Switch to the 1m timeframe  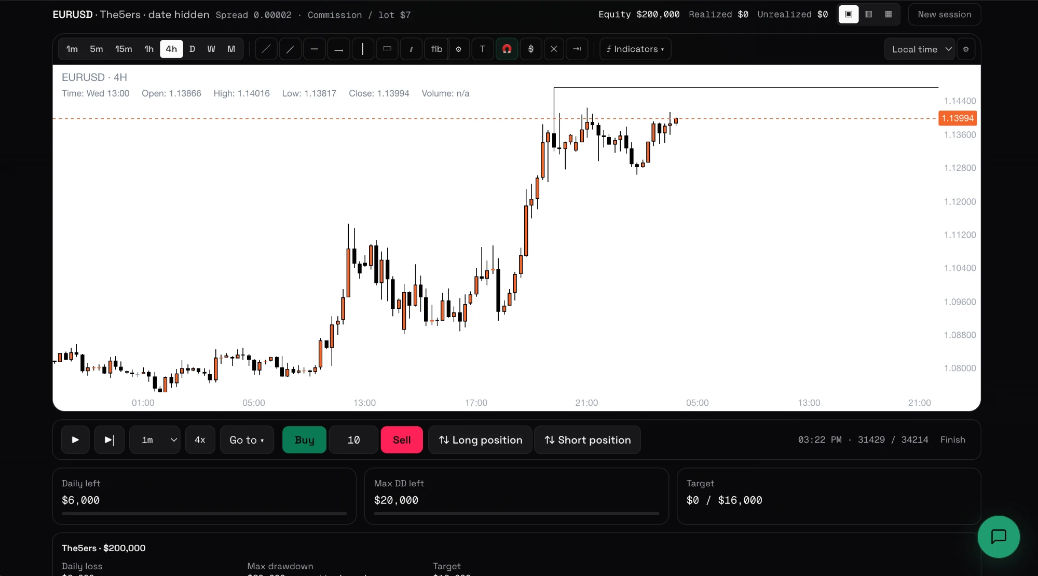[72, 49]
